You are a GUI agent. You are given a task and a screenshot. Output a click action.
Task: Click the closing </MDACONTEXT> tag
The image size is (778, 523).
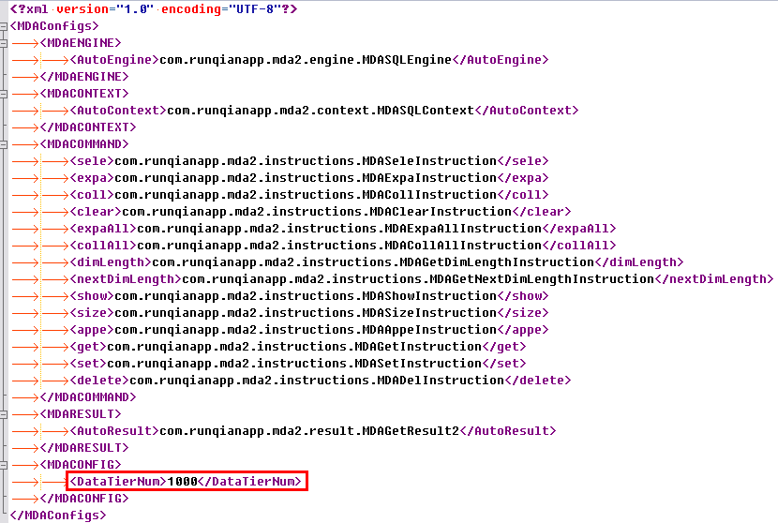[x=88, y=127]
